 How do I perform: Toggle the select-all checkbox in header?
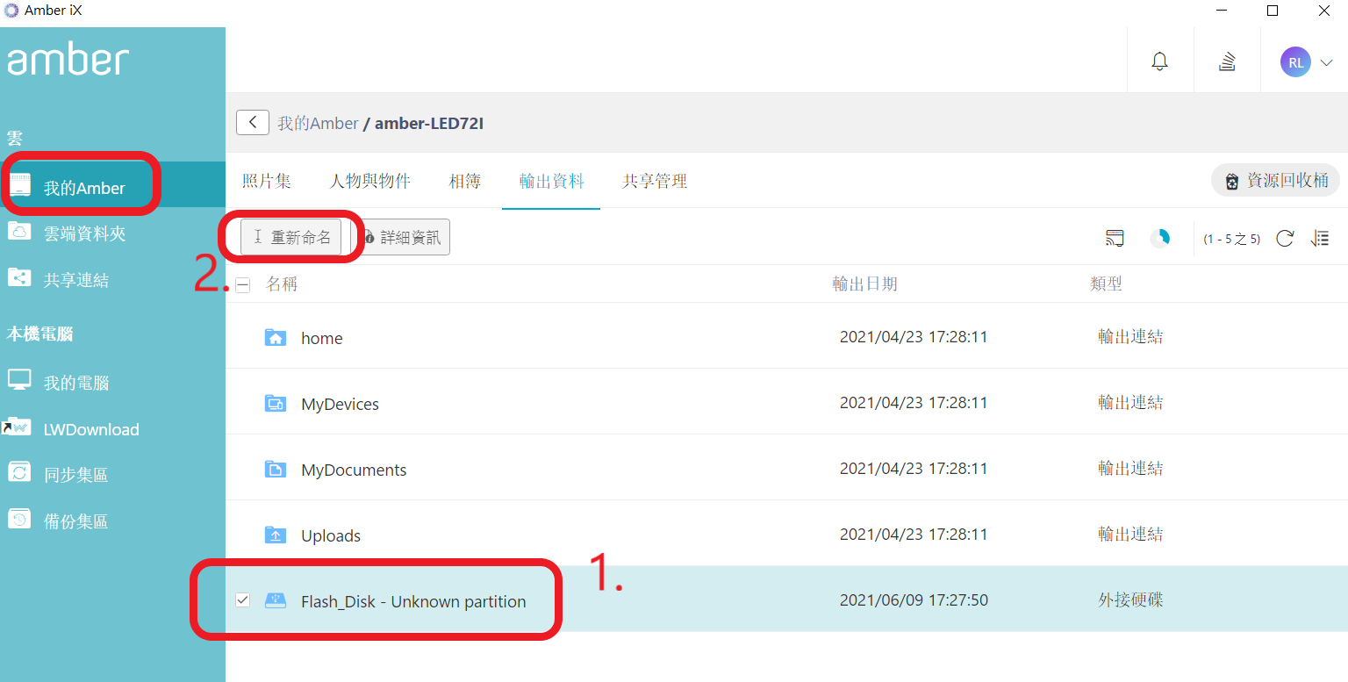click(243, 284)
